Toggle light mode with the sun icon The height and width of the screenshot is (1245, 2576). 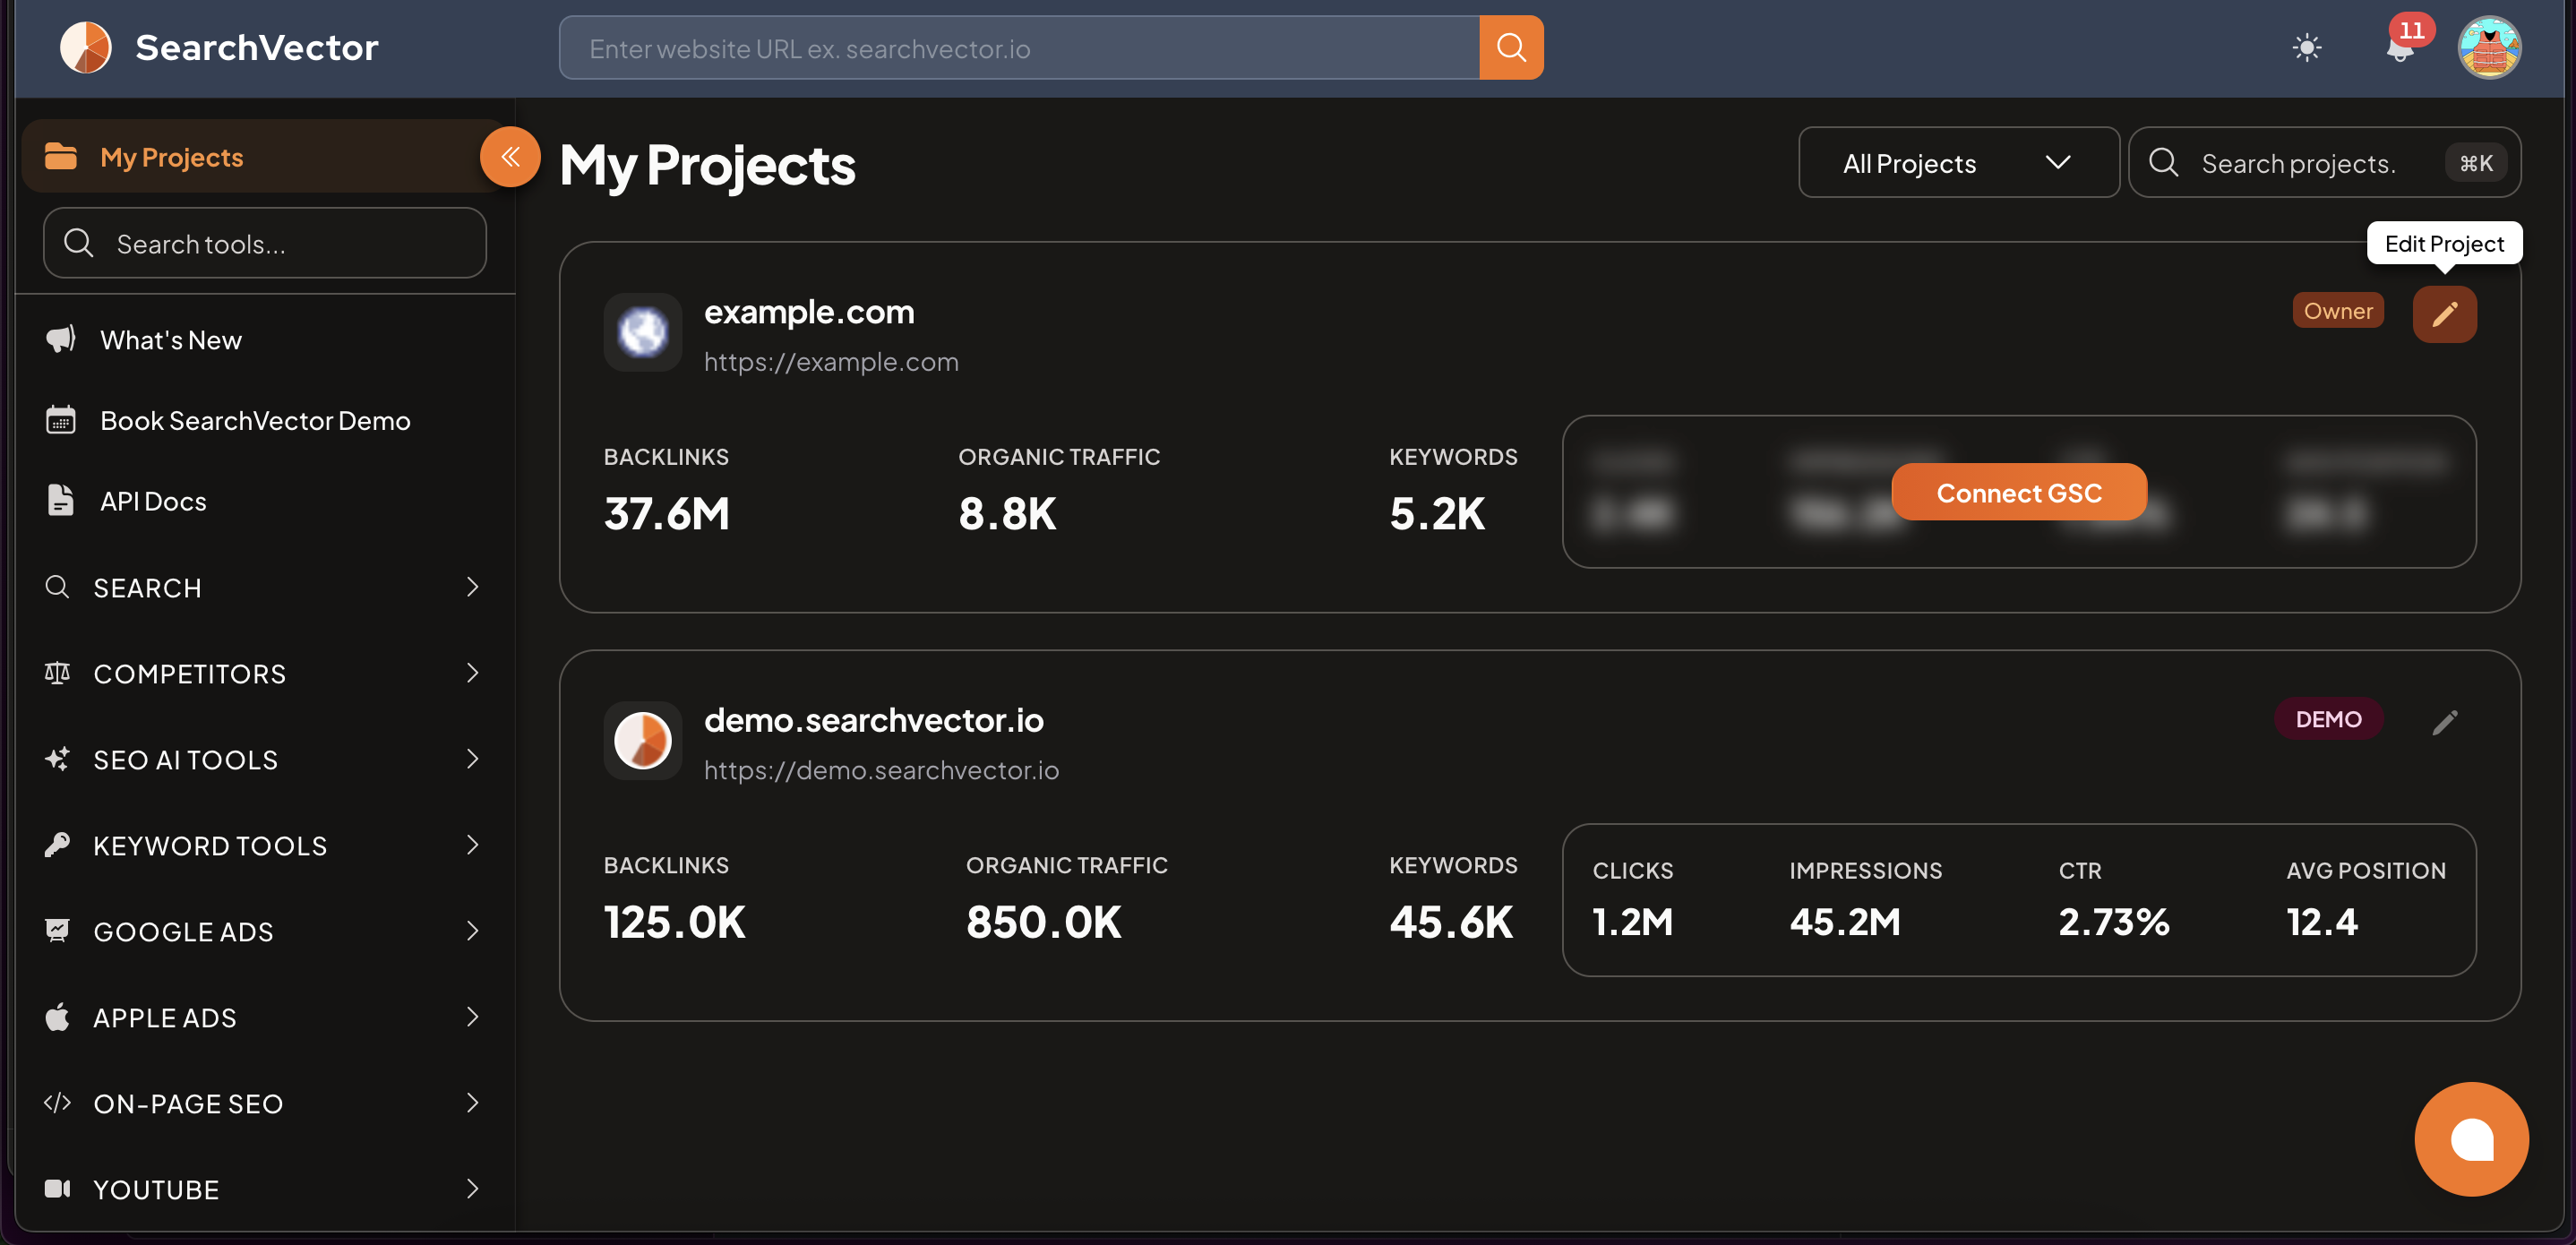coord(2306,47)
